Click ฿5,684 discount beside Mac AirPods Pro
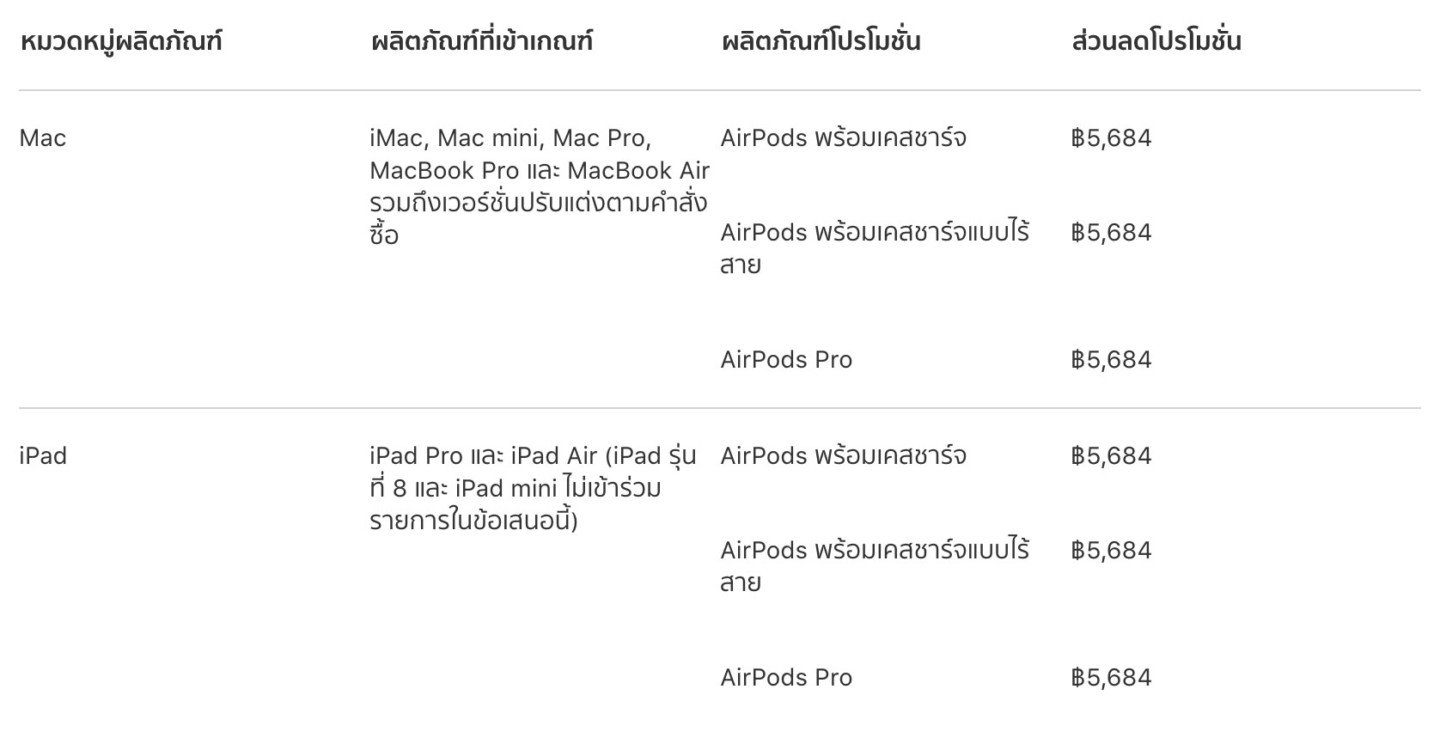The width and height of the screenshot is (1440, 744). click(1111, 360)
